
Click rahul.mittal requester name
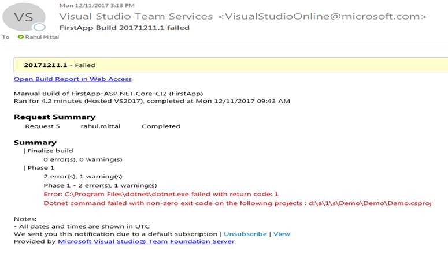click(100, 126)
